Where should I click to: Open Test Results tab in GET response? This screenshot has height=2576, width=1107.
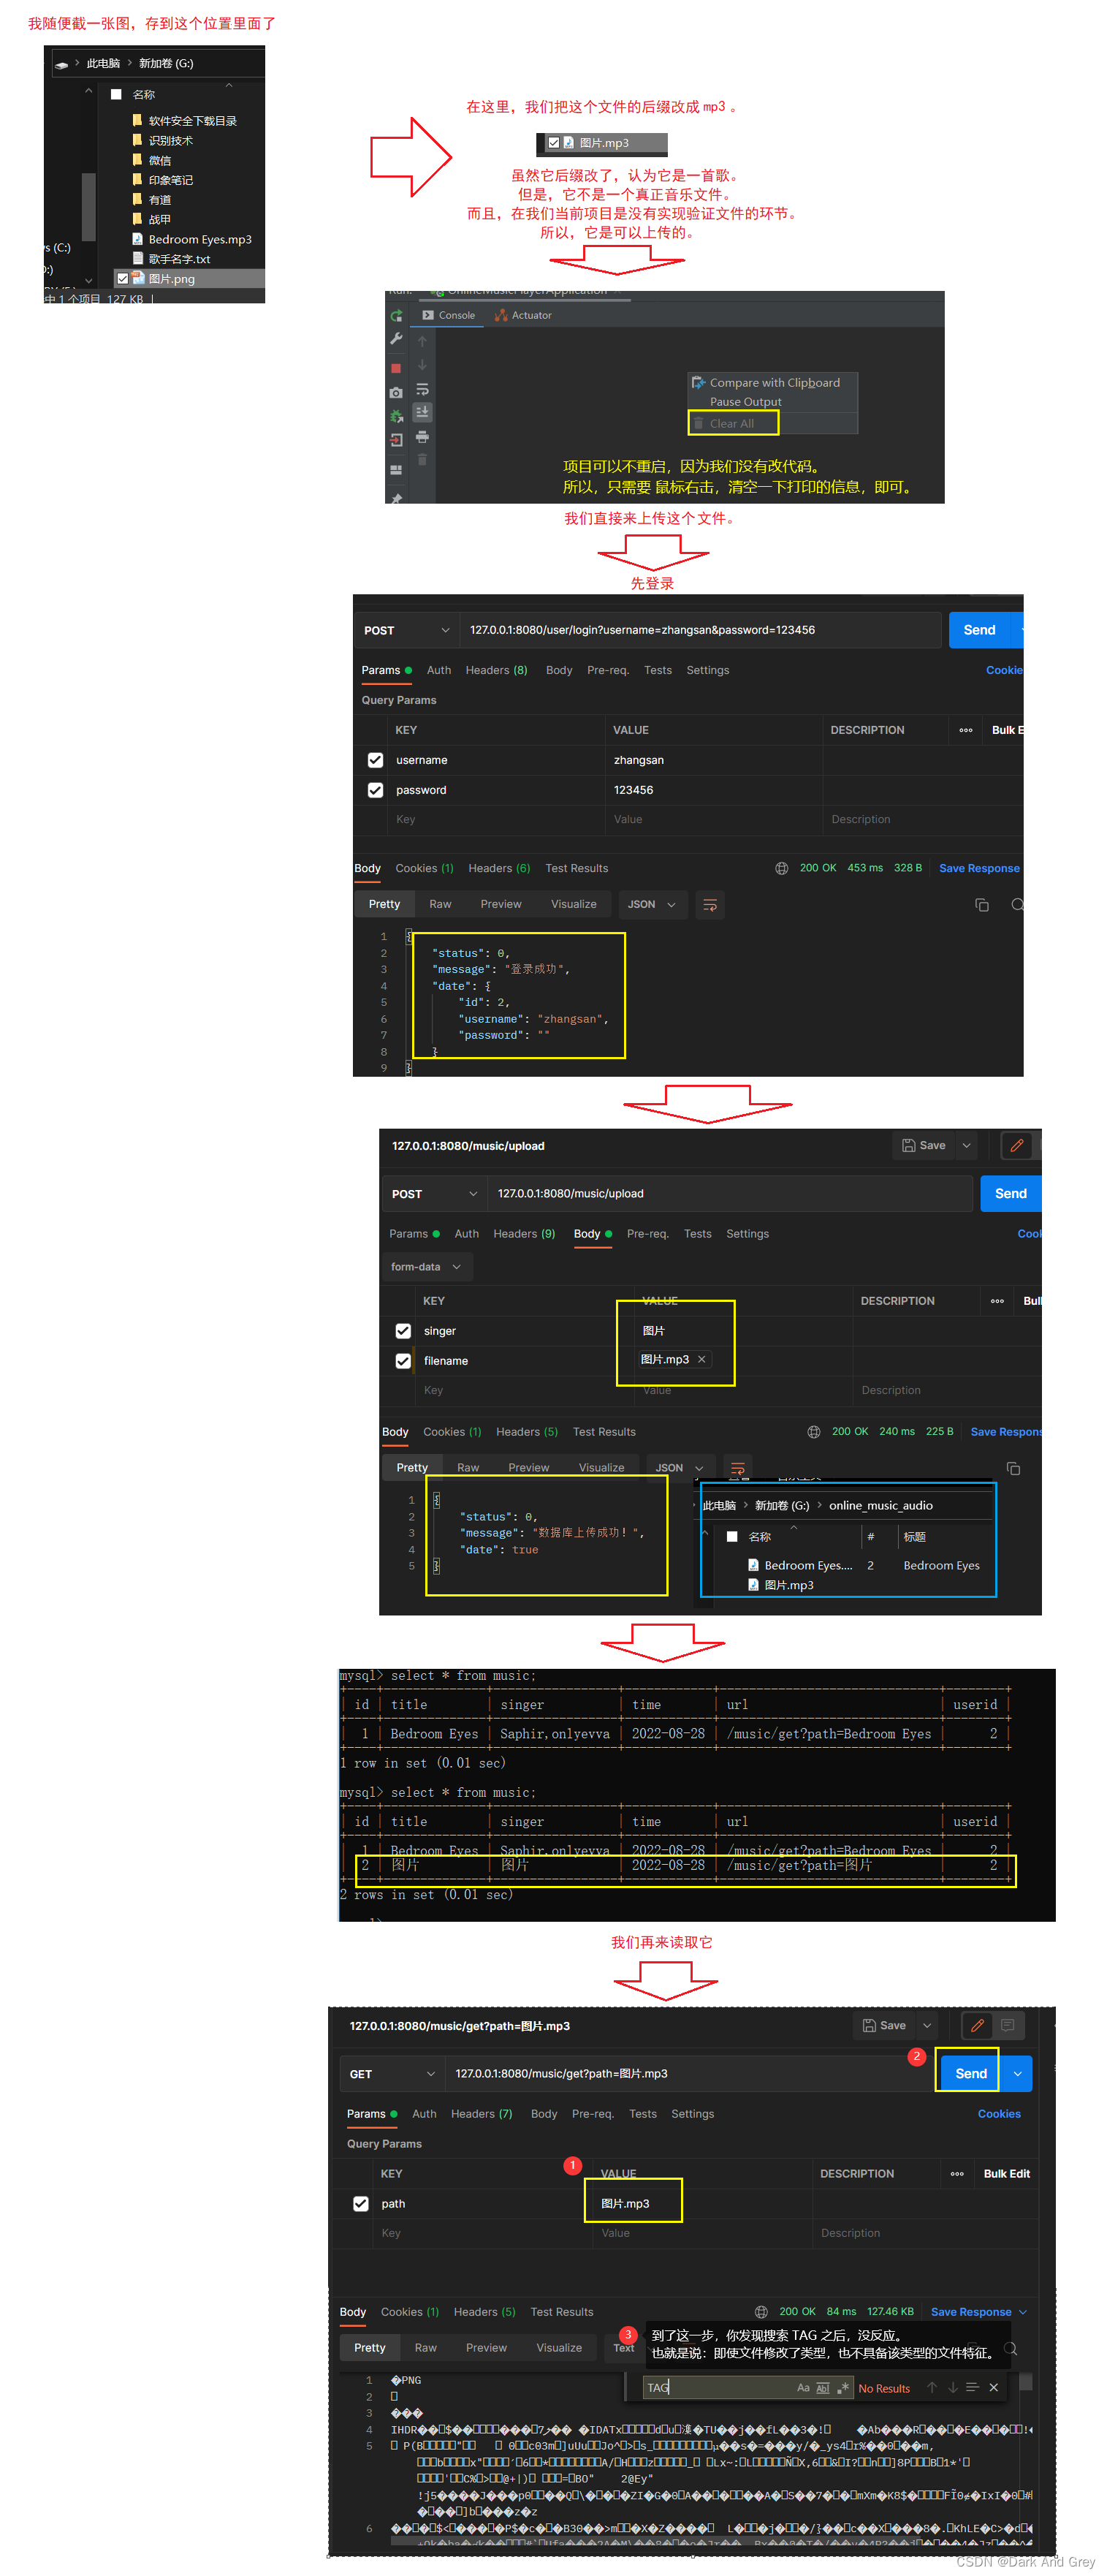pyautogui.click(x=562, y=2313)
